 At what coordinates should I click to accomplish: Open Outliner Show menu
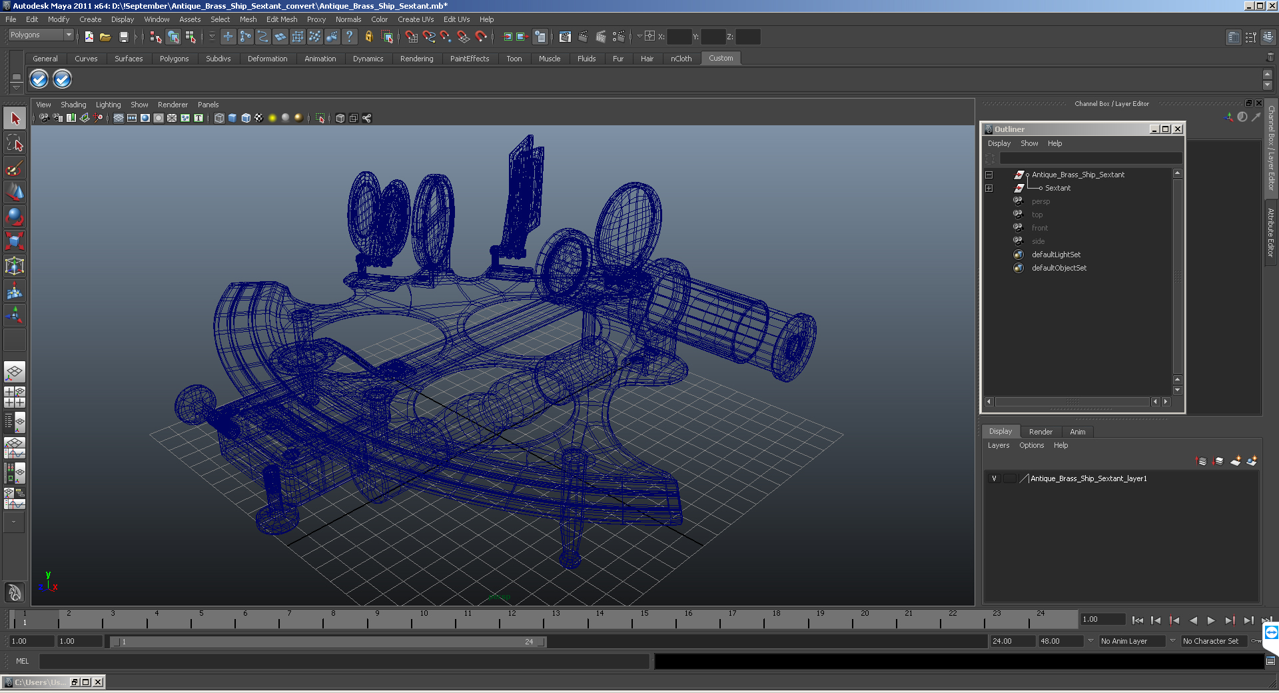[x=1029, y=143]
